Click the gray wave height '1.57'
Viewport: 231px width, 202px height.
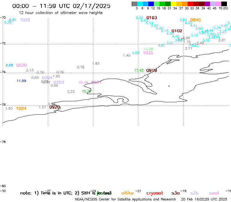click(x=42, y=108)
